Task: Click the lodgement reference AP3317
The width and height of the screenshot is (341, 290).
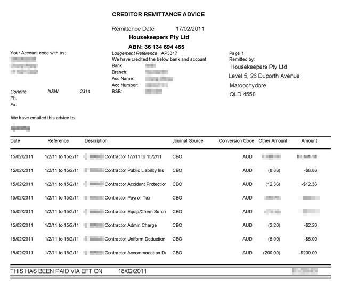Action: coord(169,53)
